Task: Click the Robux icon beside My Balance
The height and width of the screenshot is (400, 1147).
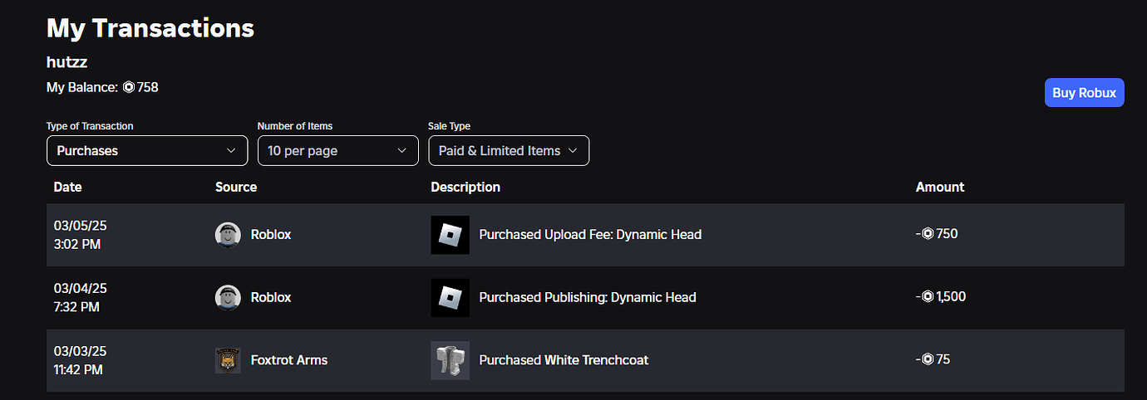Action: point(129,87)
